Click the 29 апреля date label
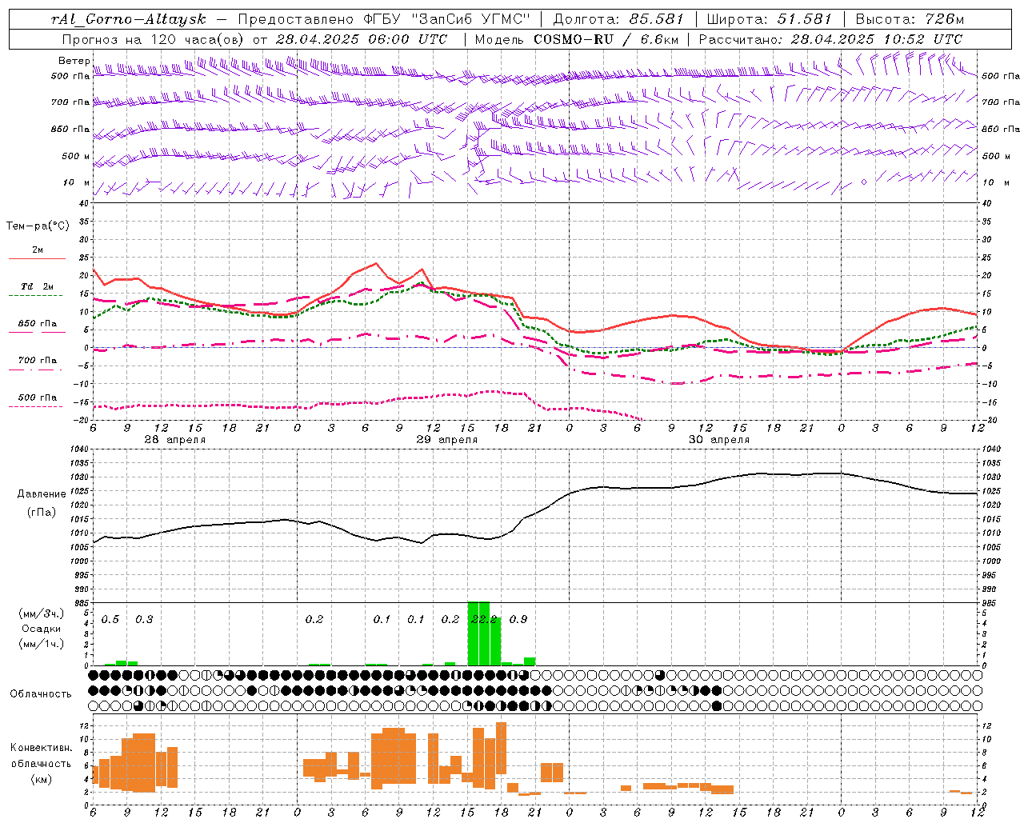This screenshot has height=819, width=1024. [x=446, y=440]
